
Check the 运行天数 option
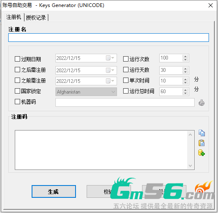point(126,70)
